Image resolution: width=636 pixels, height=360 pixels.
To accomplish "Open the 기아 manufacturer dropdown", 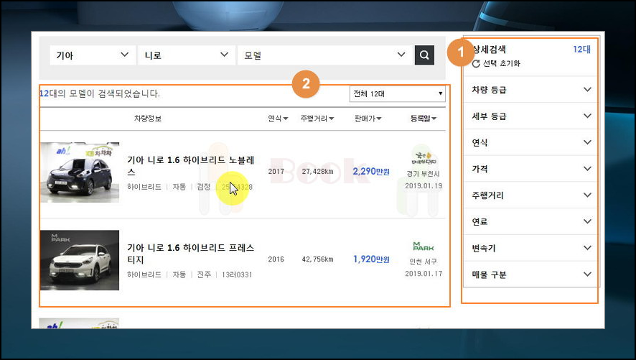I will click(92, 55).
